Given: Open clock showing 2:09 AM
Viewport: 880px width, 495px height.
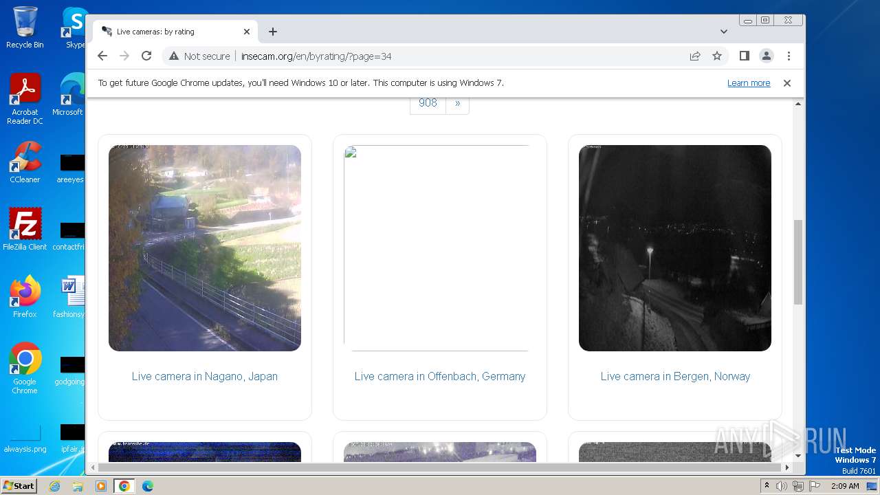Looking at the screenshot, I should 845,486.
